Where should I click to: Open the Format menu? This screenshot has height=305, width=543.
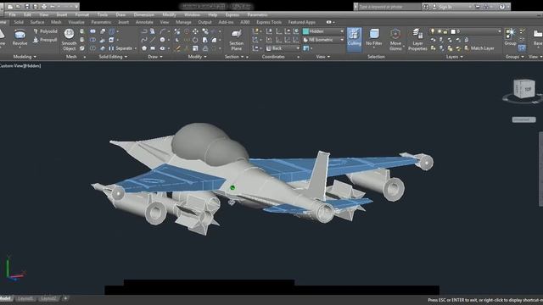pos(82,15)
